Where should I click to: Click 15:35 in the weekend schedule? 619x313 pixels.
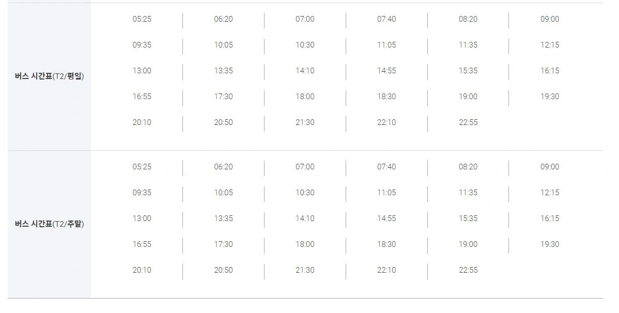coord(468,218)
